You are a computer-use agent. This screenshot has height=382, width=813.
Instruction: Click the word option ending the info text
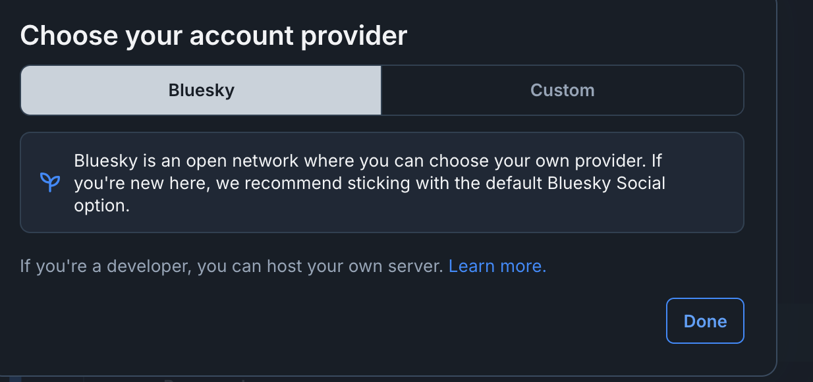coord(100,205)
